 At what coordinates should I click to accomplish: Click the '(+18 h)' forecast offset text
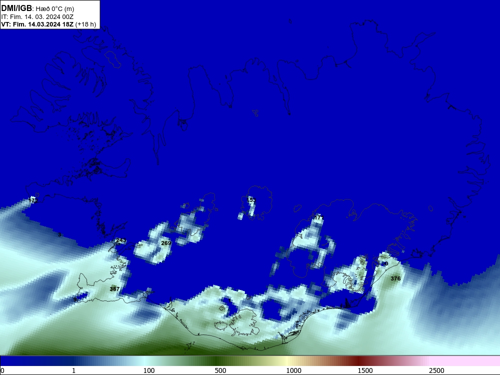(x=86, y=24)
